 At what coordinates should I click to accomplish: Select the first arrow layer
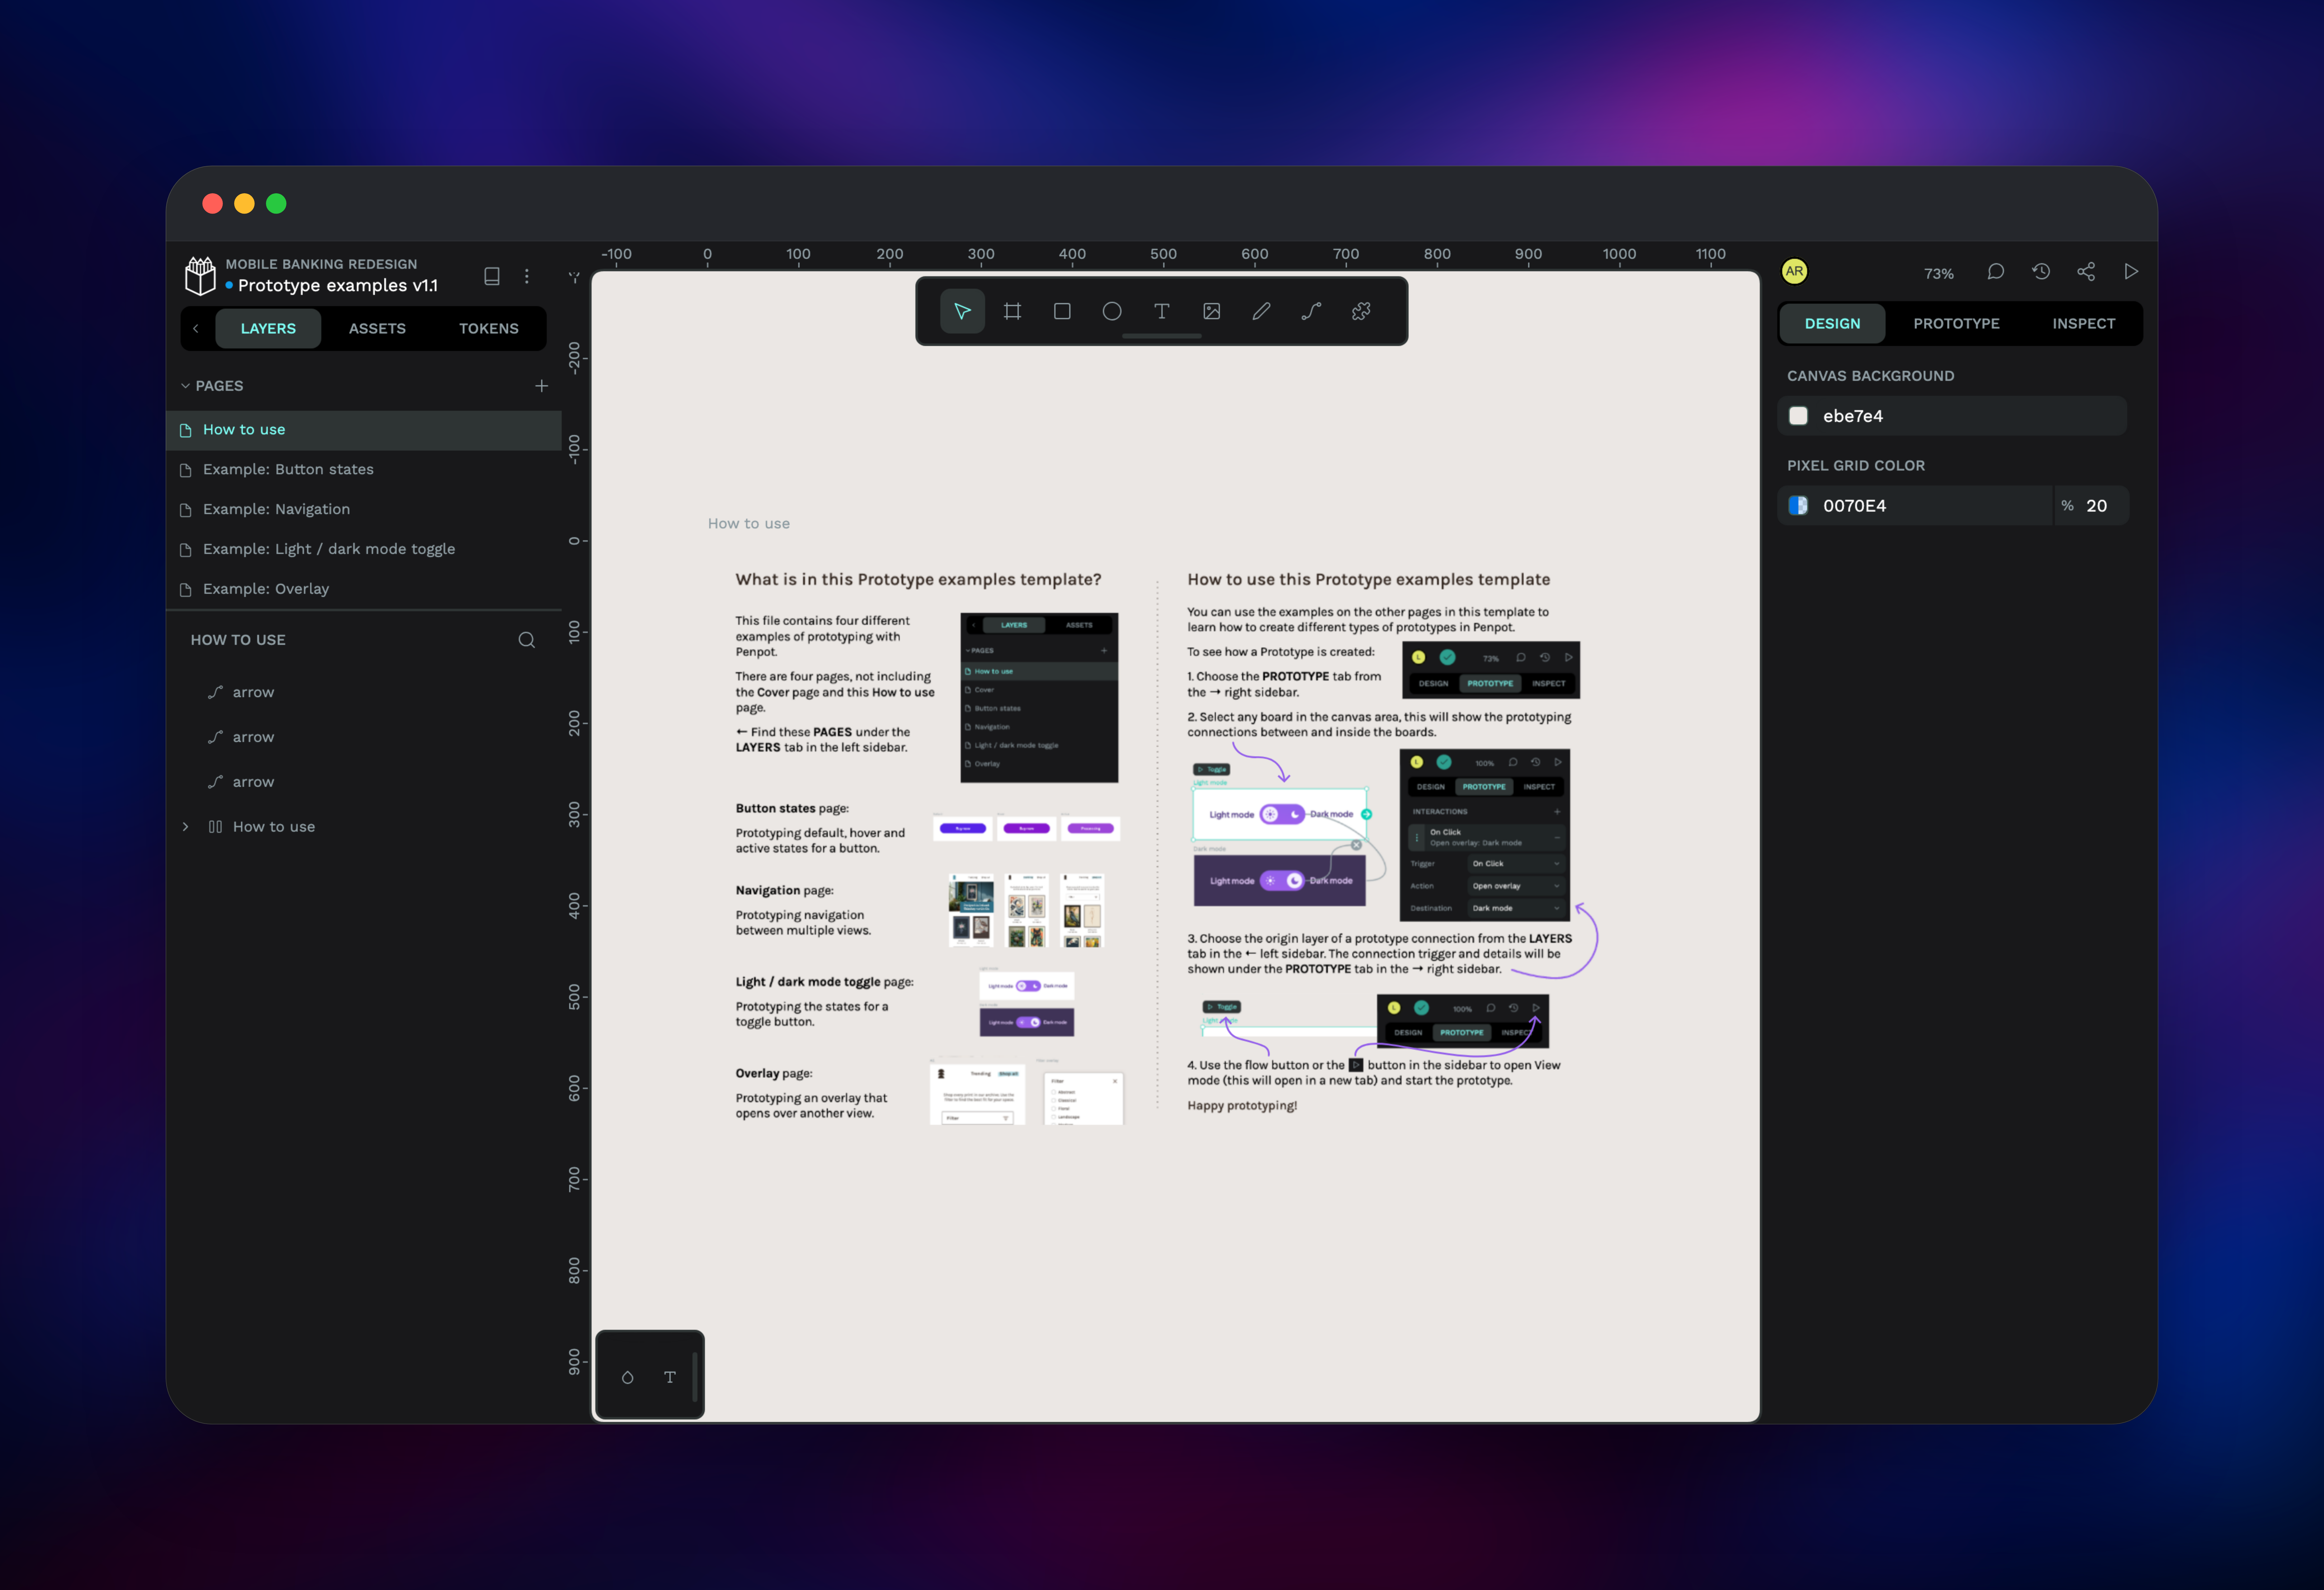coord(364,692)
